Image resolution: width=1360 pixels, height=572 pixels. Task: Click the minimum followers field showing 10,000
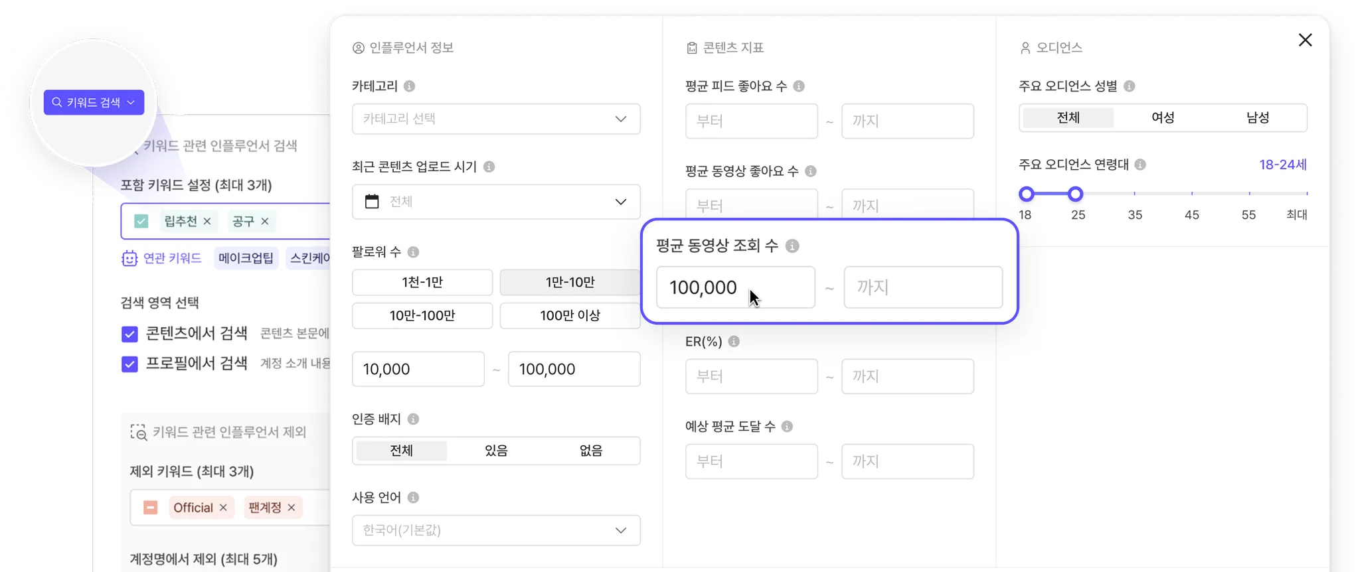point(418,369)
